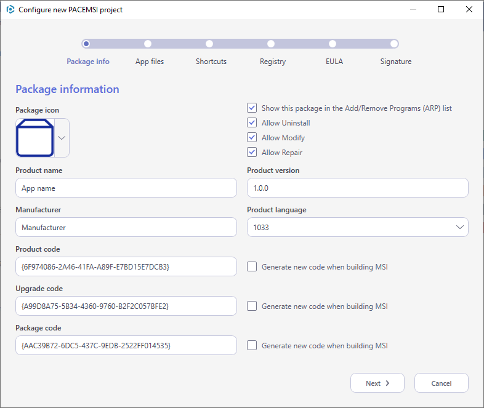The image size is (484, 408).
Task: Maximize the configuration window
Action: 441,10
